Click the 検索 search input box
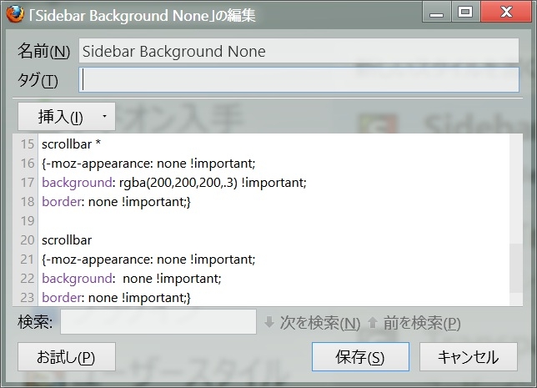The width and height of the screenshot is (537, 388). pos(158,322)
